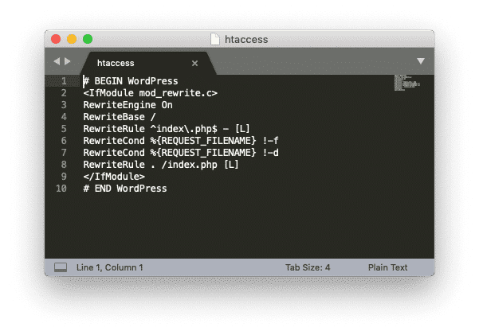Click the htaccess title in the title bar
The image size is (479, 335).
tap(246, 39)
